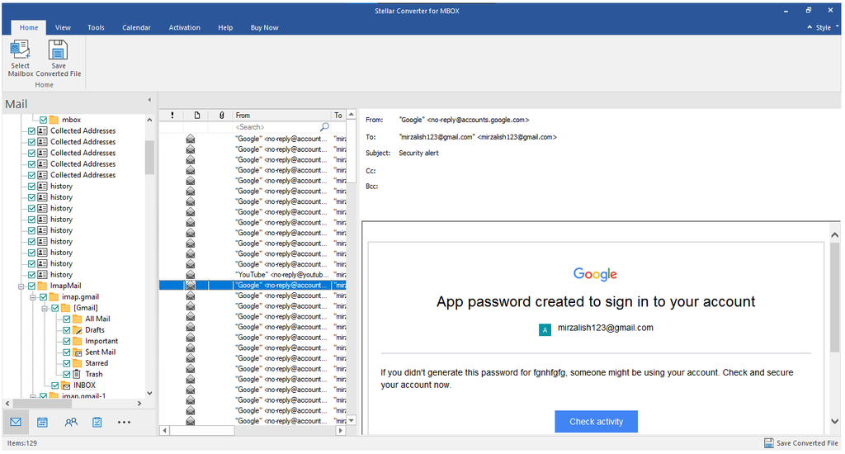Open the Home ribbon tab

tap(29, 27)
